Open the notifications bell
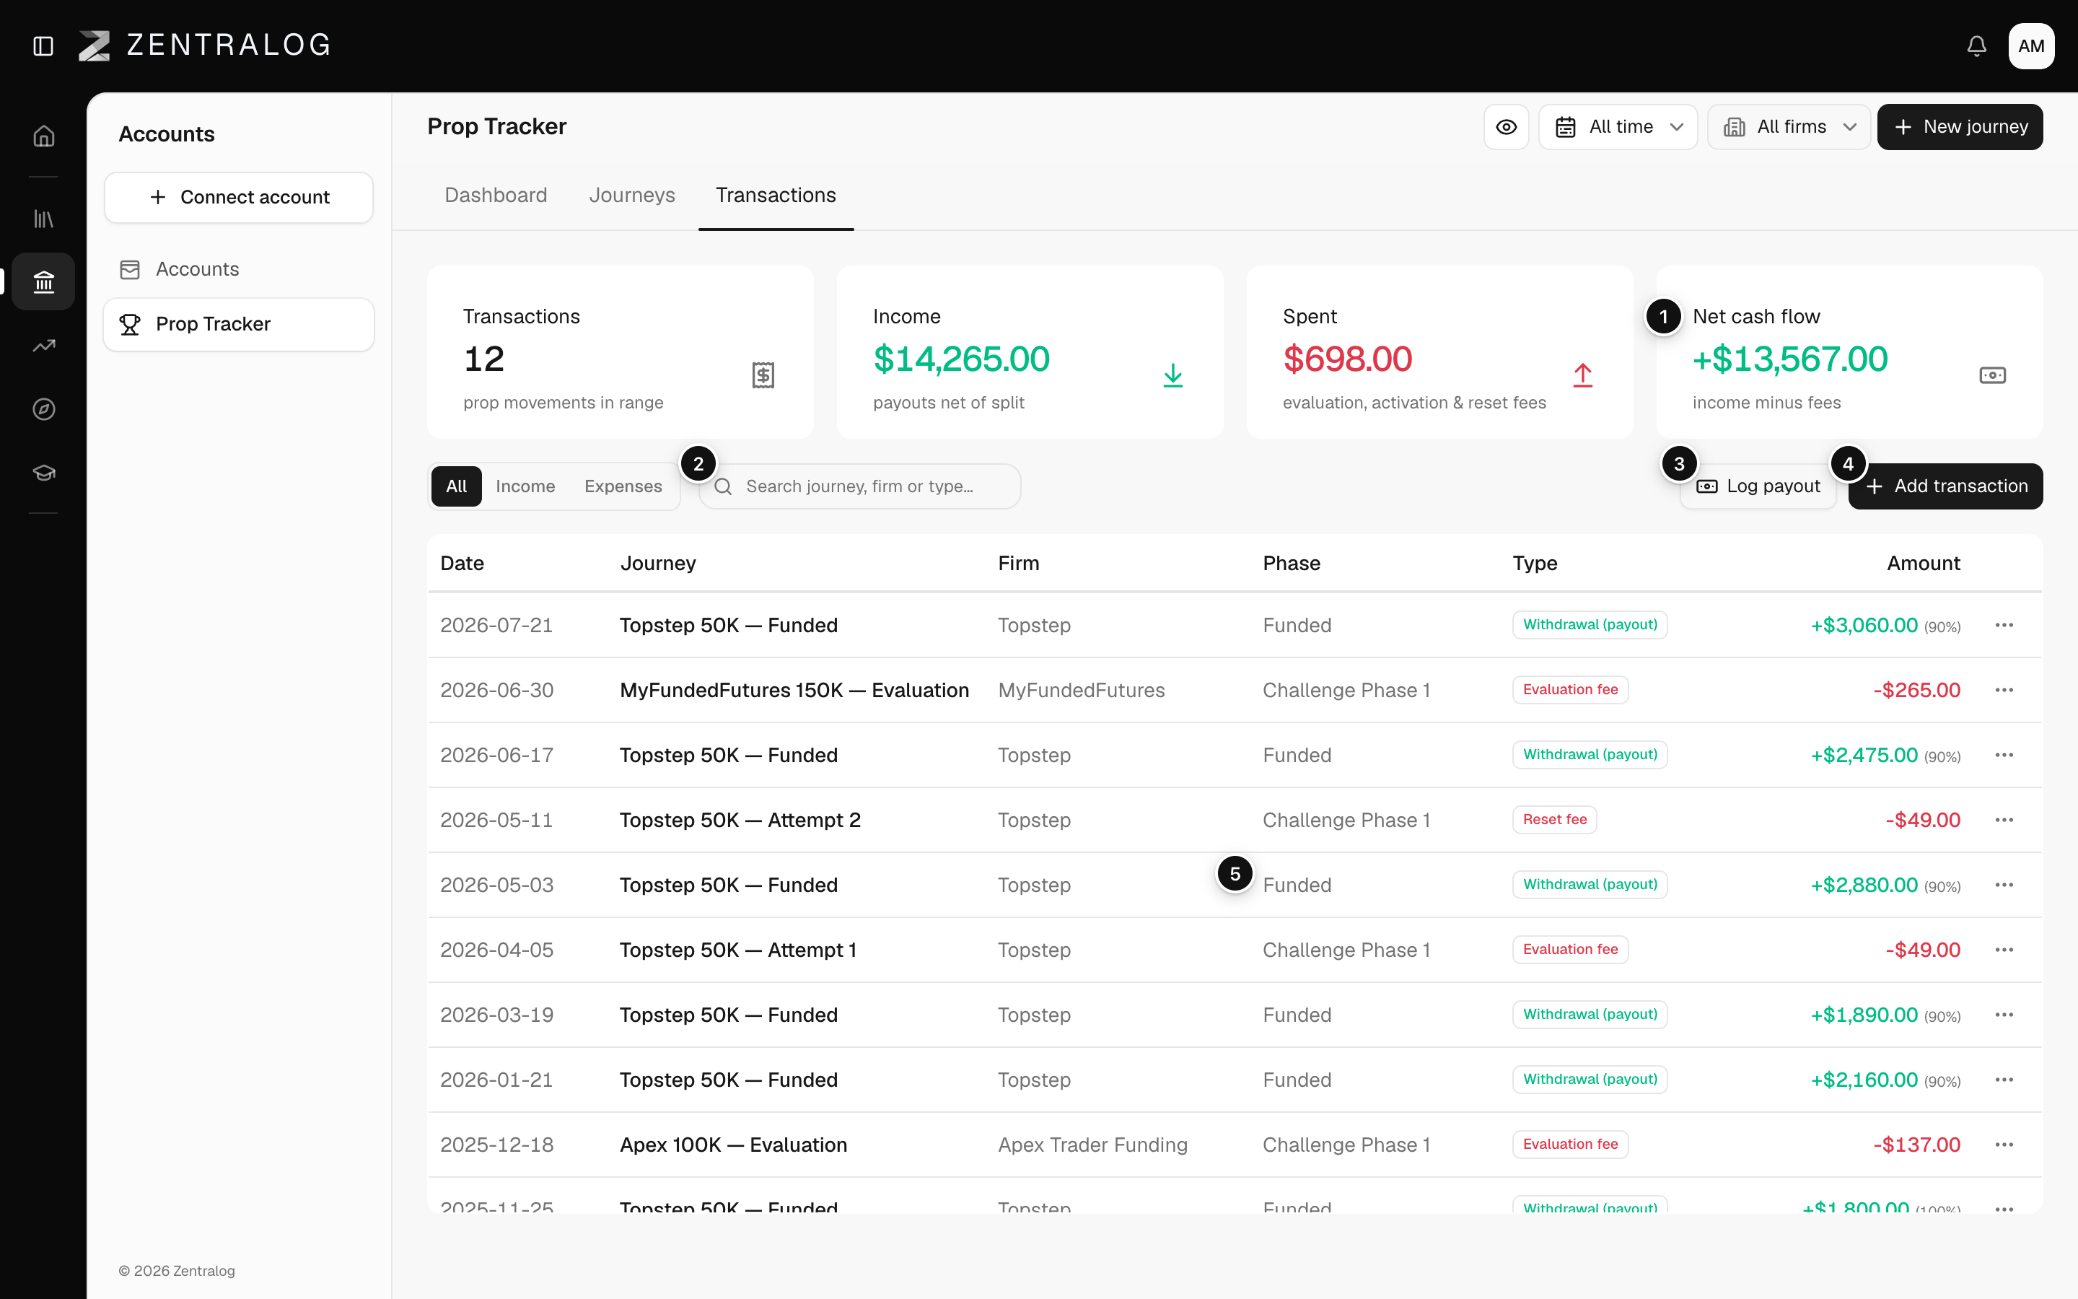Screen dimensions: 2078x1299 coord(1977,45)
